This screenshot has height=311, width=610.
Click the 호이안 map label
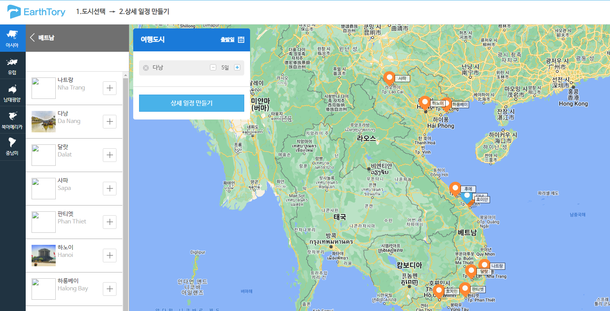tap(482, 199)
